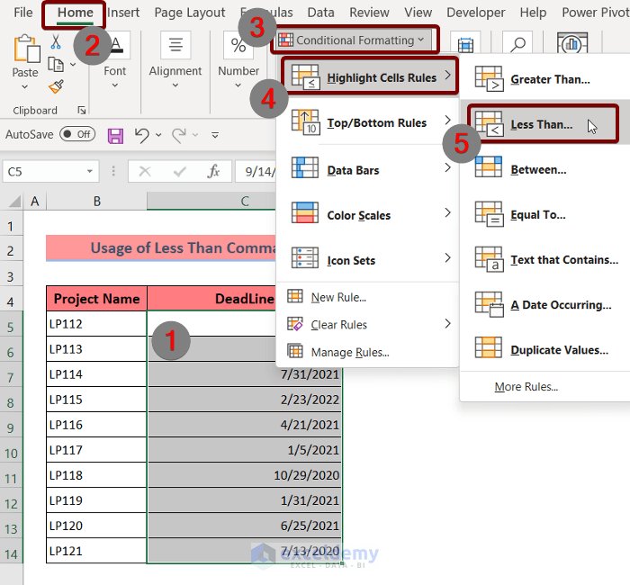Click the Undo arrow icon
The image size is (630, 585).
(142, 135)
